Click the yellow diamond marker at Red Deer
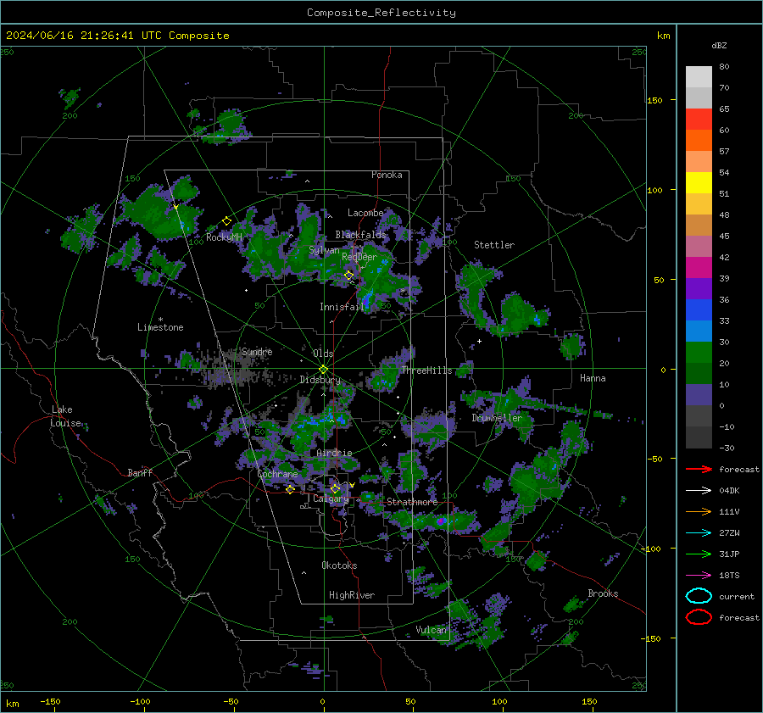Viewport: 763px width, 713px height. 349,276
